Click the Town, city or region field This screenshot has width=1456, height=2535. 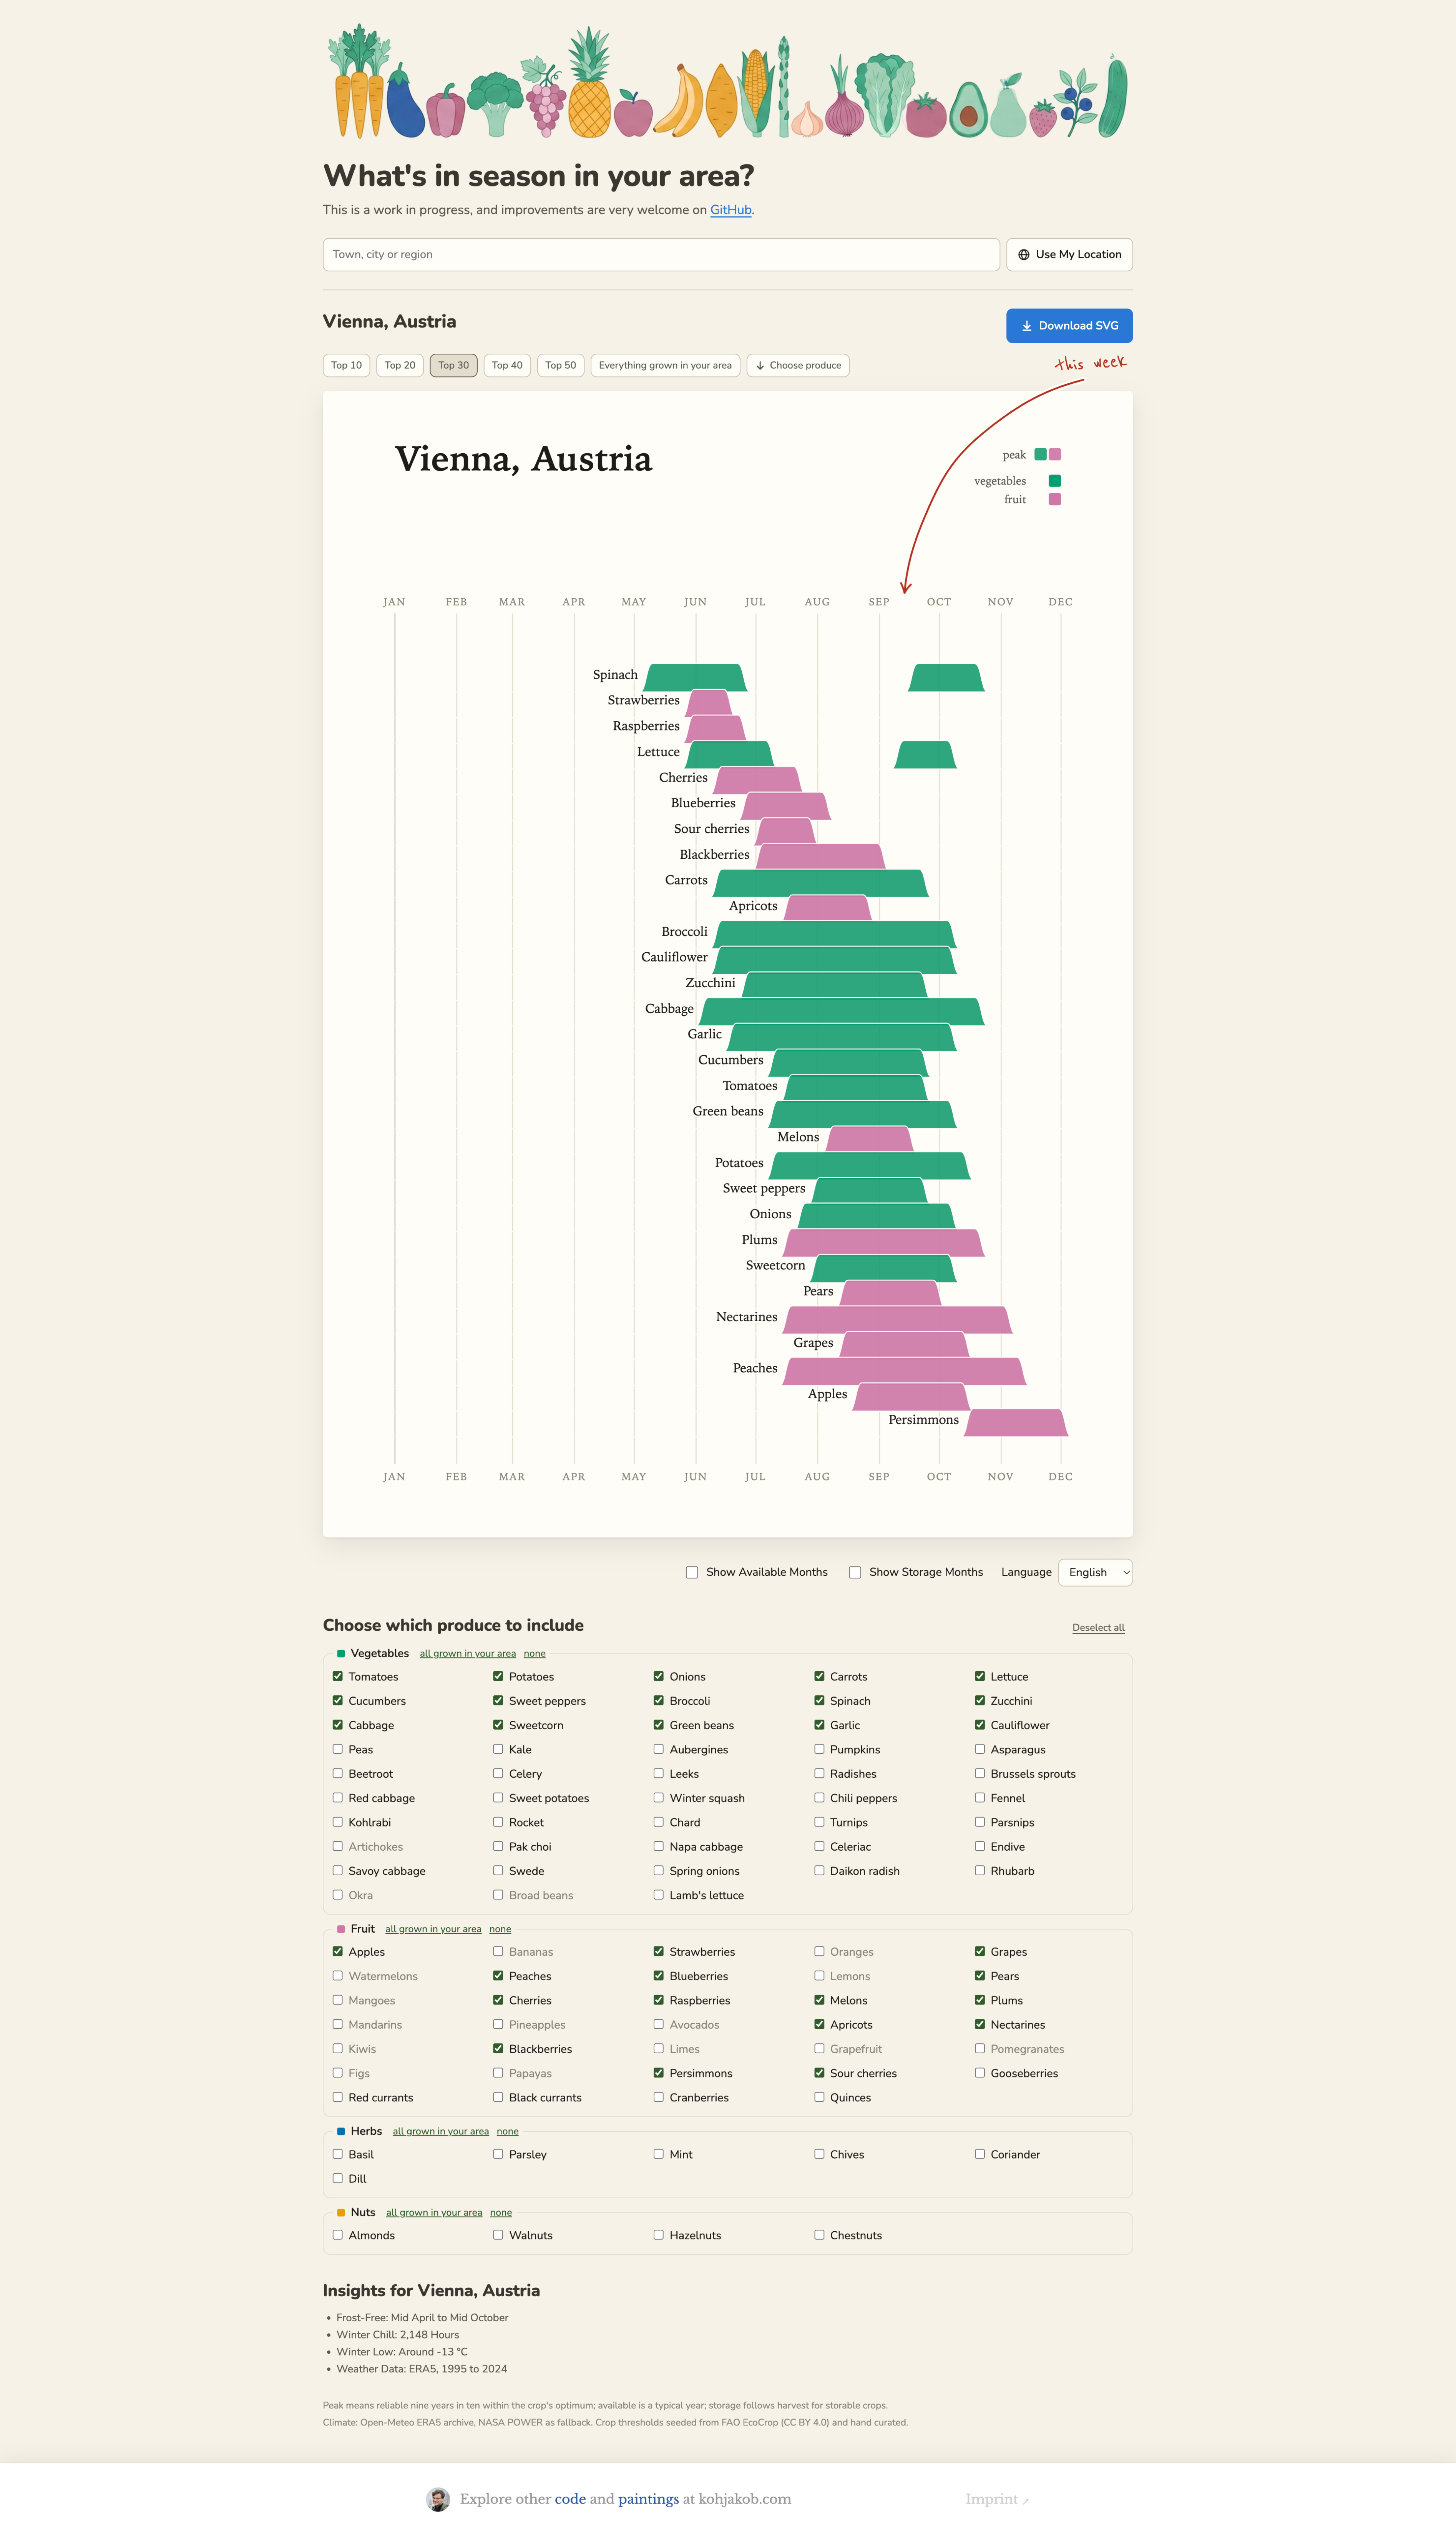tap(661, 254)
